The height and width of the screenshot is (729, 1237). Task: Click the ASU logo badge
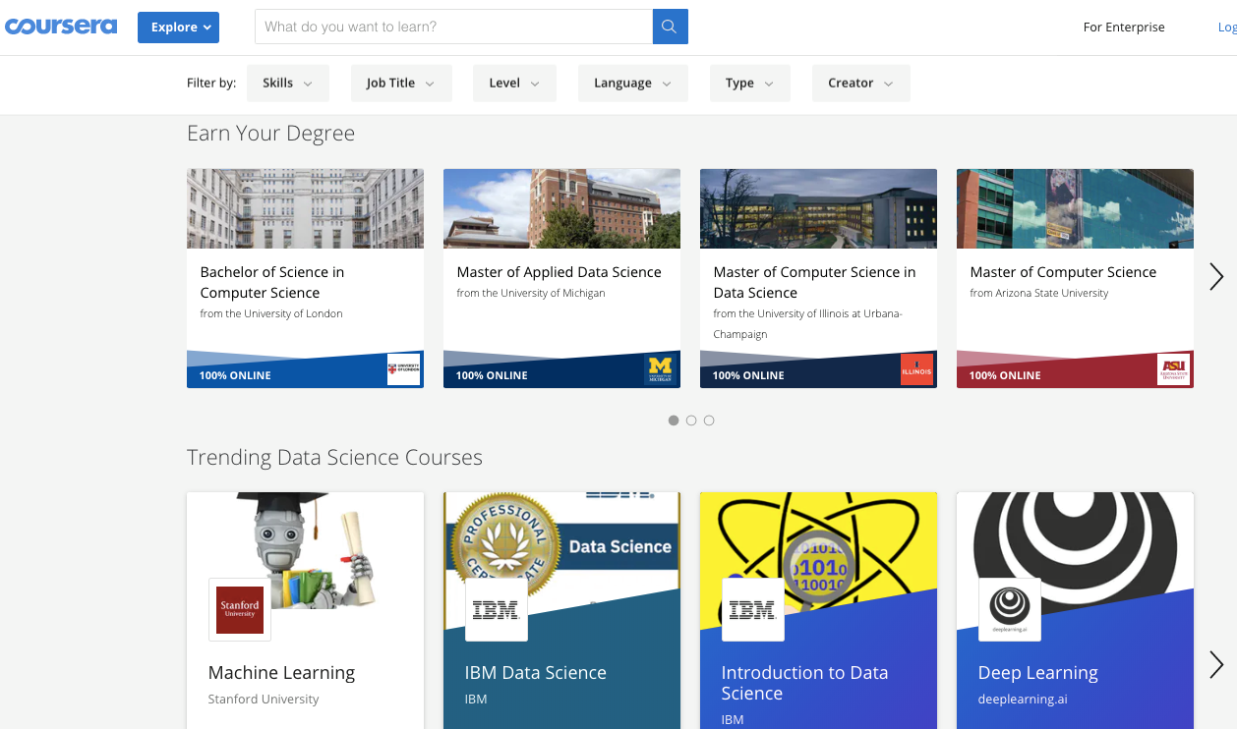click(1173, 369)
